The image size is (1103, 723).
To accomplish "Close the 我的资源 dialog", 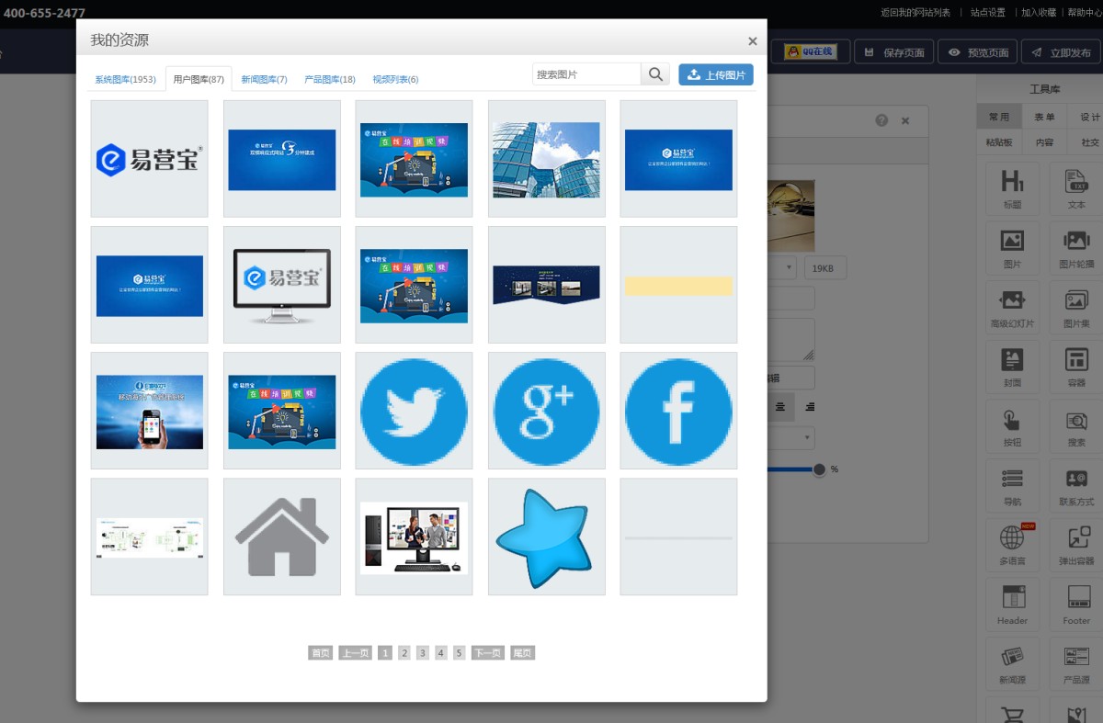I will click(753, 41).
